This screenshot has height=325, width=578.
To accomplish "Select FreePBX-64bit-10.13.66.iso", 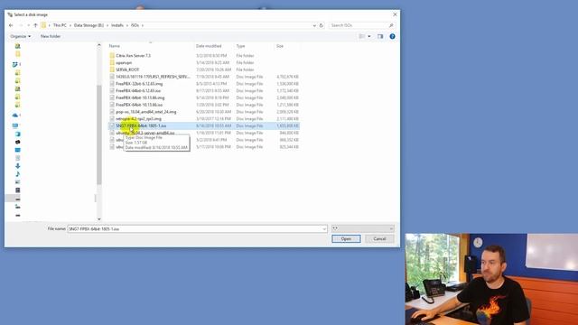I will [x=139, y=105].
